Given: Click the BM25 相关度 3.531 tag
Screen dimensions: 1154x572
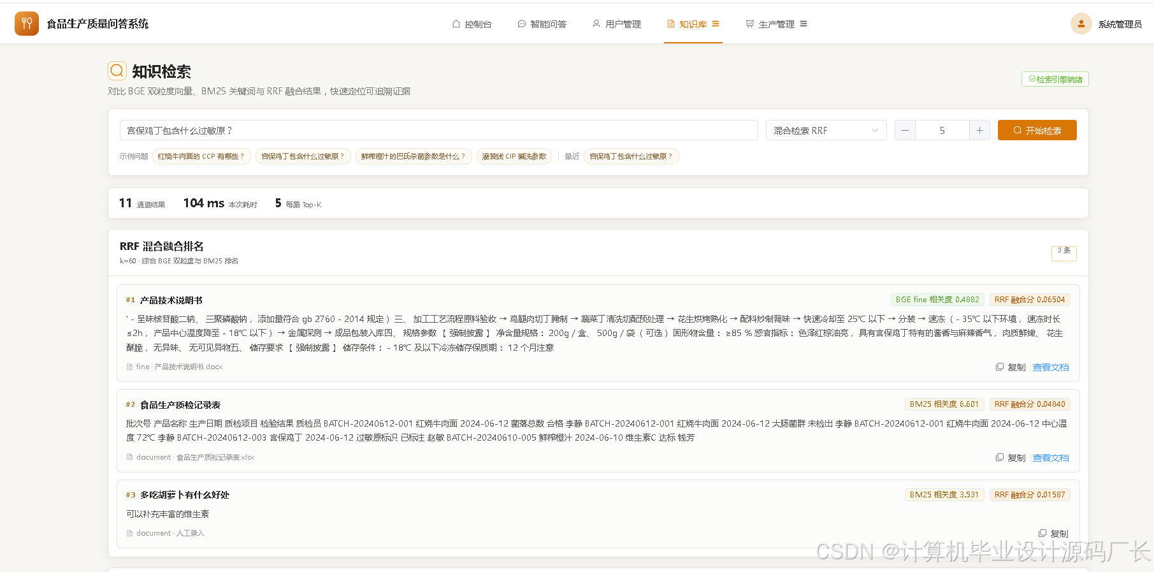Looking at the screenshot, I should click(x=944, y=495).
